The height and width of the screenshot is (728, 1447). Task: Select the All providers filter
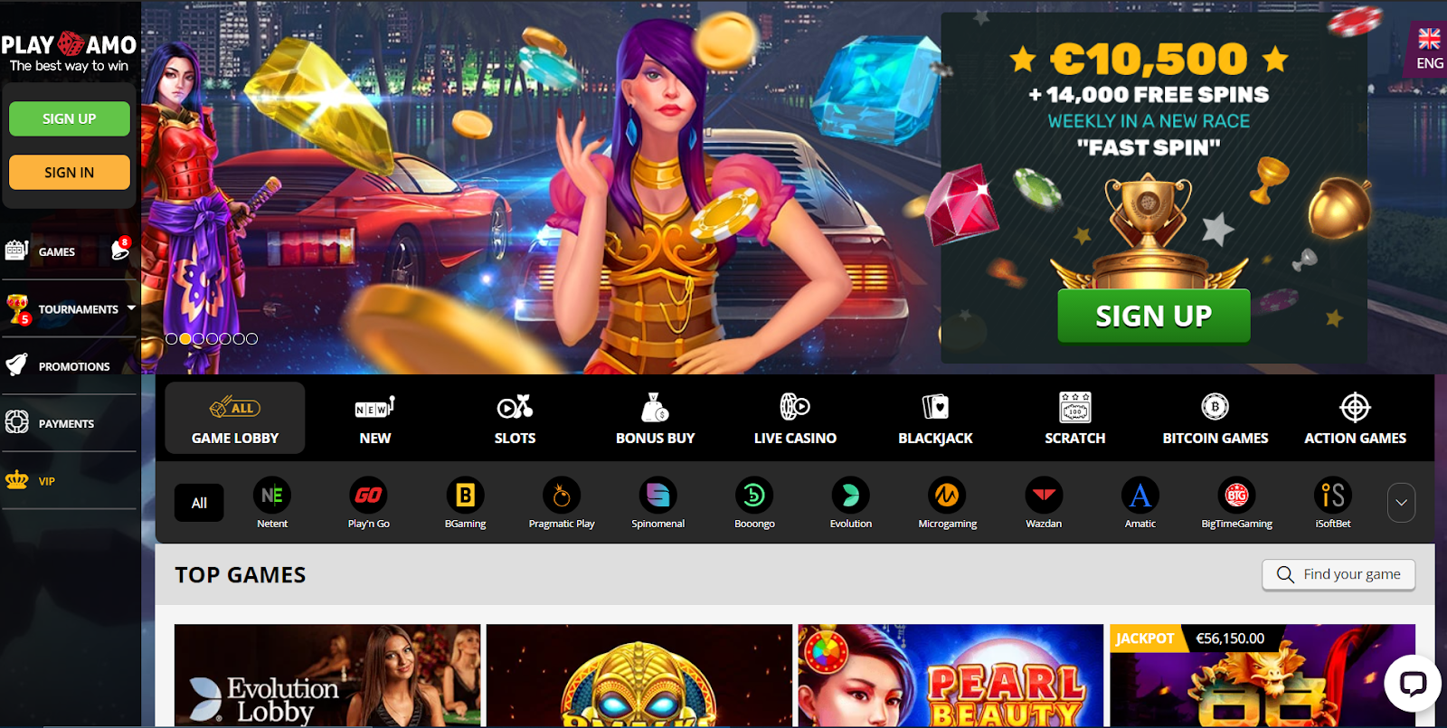pyautogui.click(x=199, y=503)
